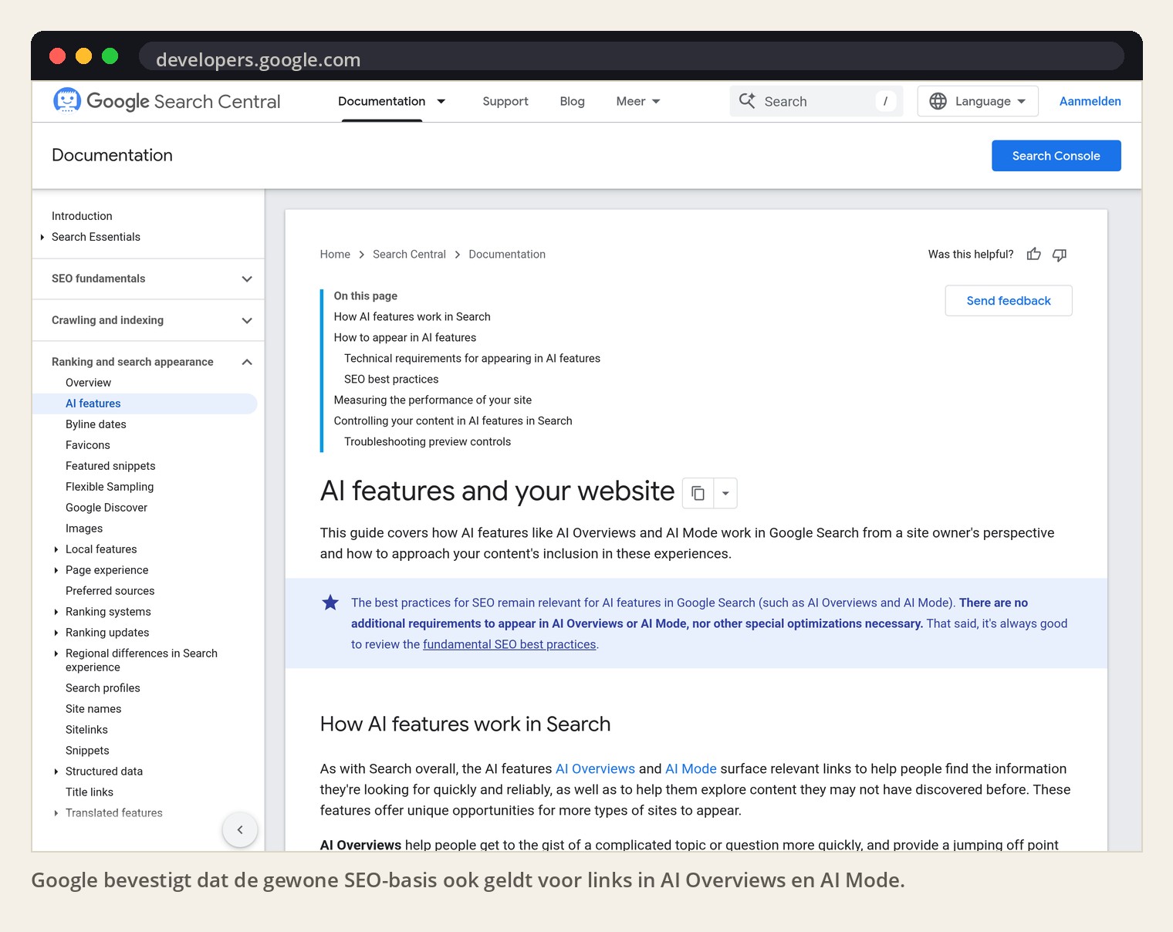Open the Documentation dropdown arrow
Viewport: 1173px width, 932px height.
[441, 101]
